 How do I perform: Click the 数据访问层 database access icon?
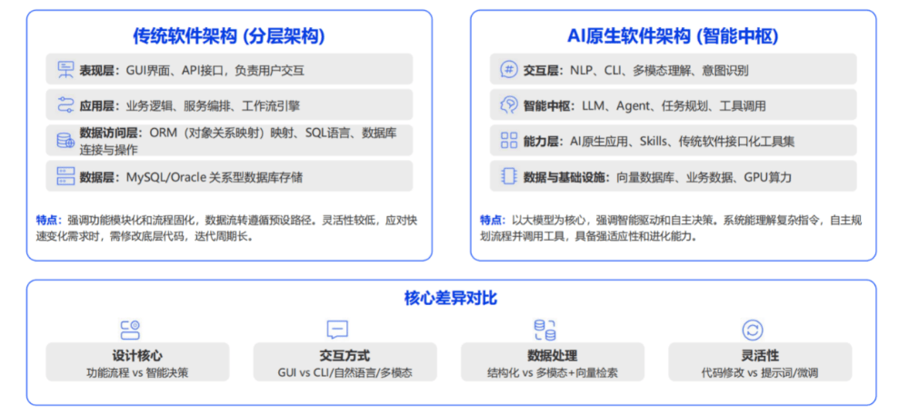click(x=65, y=141)
